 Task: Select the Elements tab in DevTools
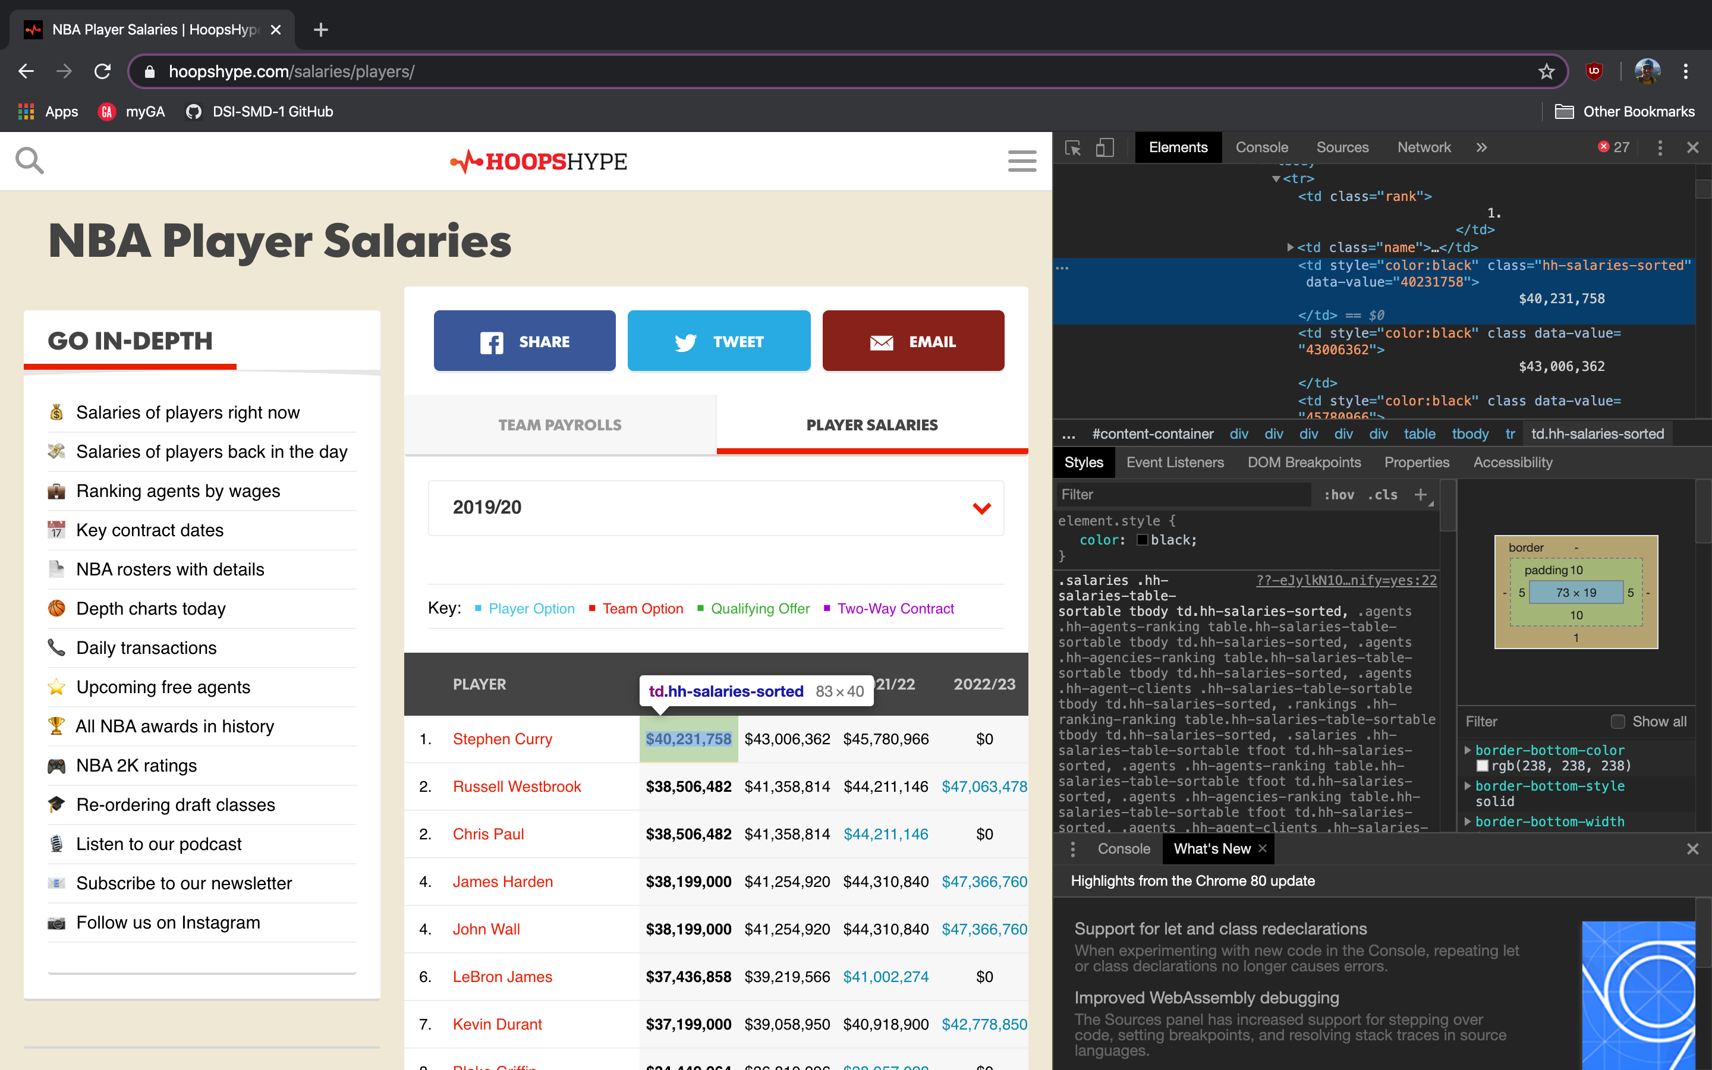[1178, 147]
